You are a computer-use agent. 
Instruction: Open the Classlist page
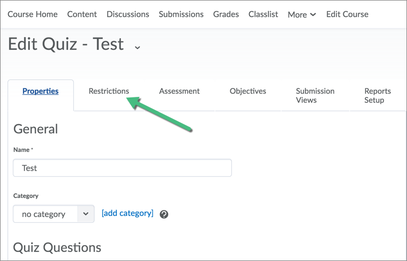263,14
